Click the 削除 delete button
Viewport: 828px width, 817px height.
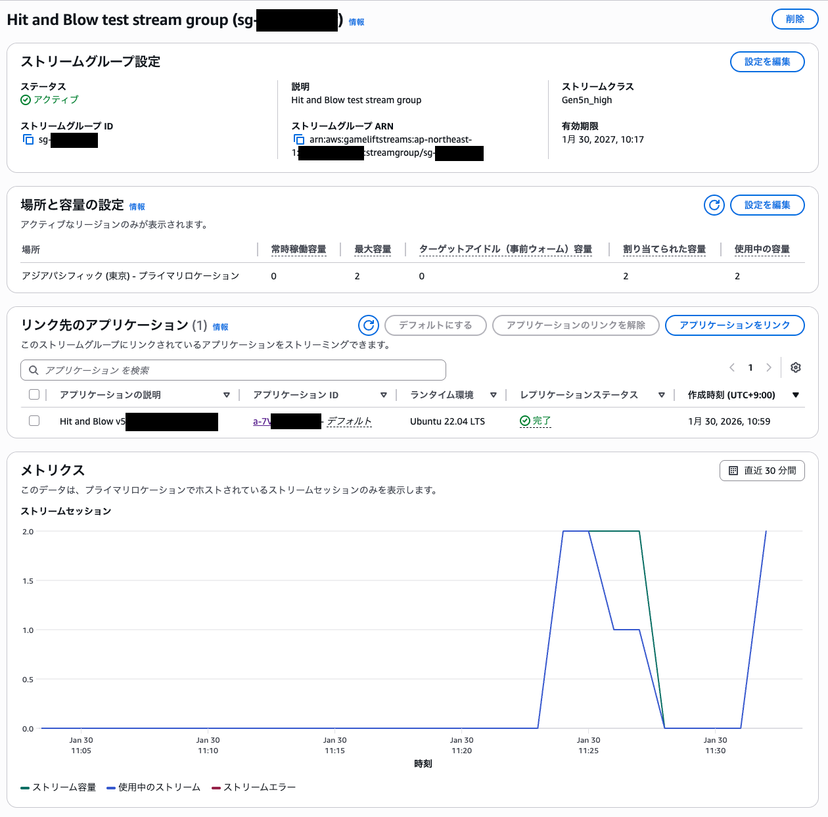pos(795,19)
